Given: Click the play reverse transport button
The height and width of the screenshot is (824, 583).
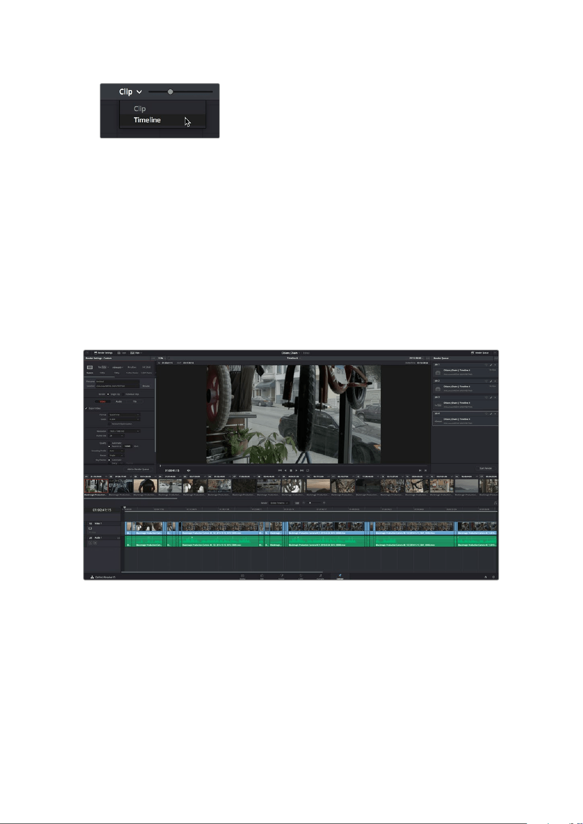Looking at the screenshot, I should tap(286, 470).
